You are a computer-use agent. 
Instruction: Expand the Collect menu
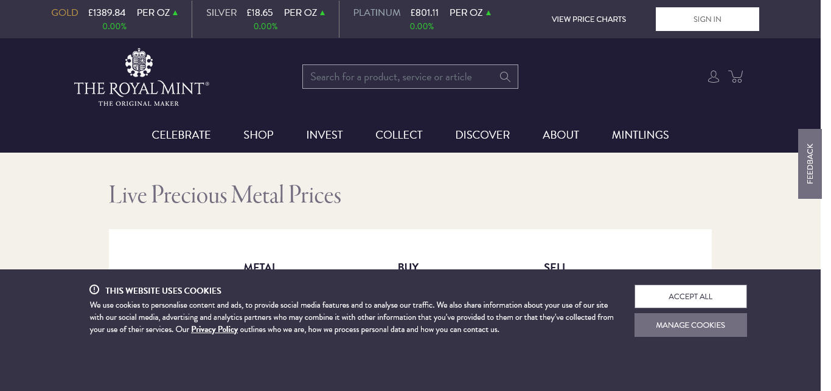click(x=399, y=135)
